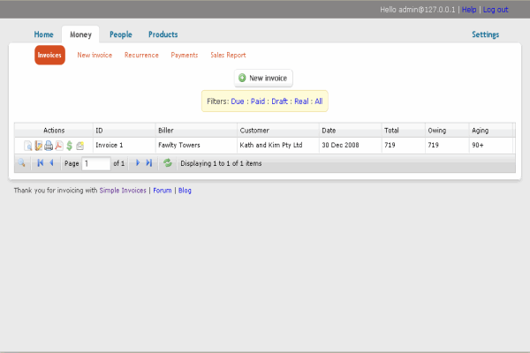Click the edit icon for Invoice 1
530x353 pixels.
pos(39,146)
